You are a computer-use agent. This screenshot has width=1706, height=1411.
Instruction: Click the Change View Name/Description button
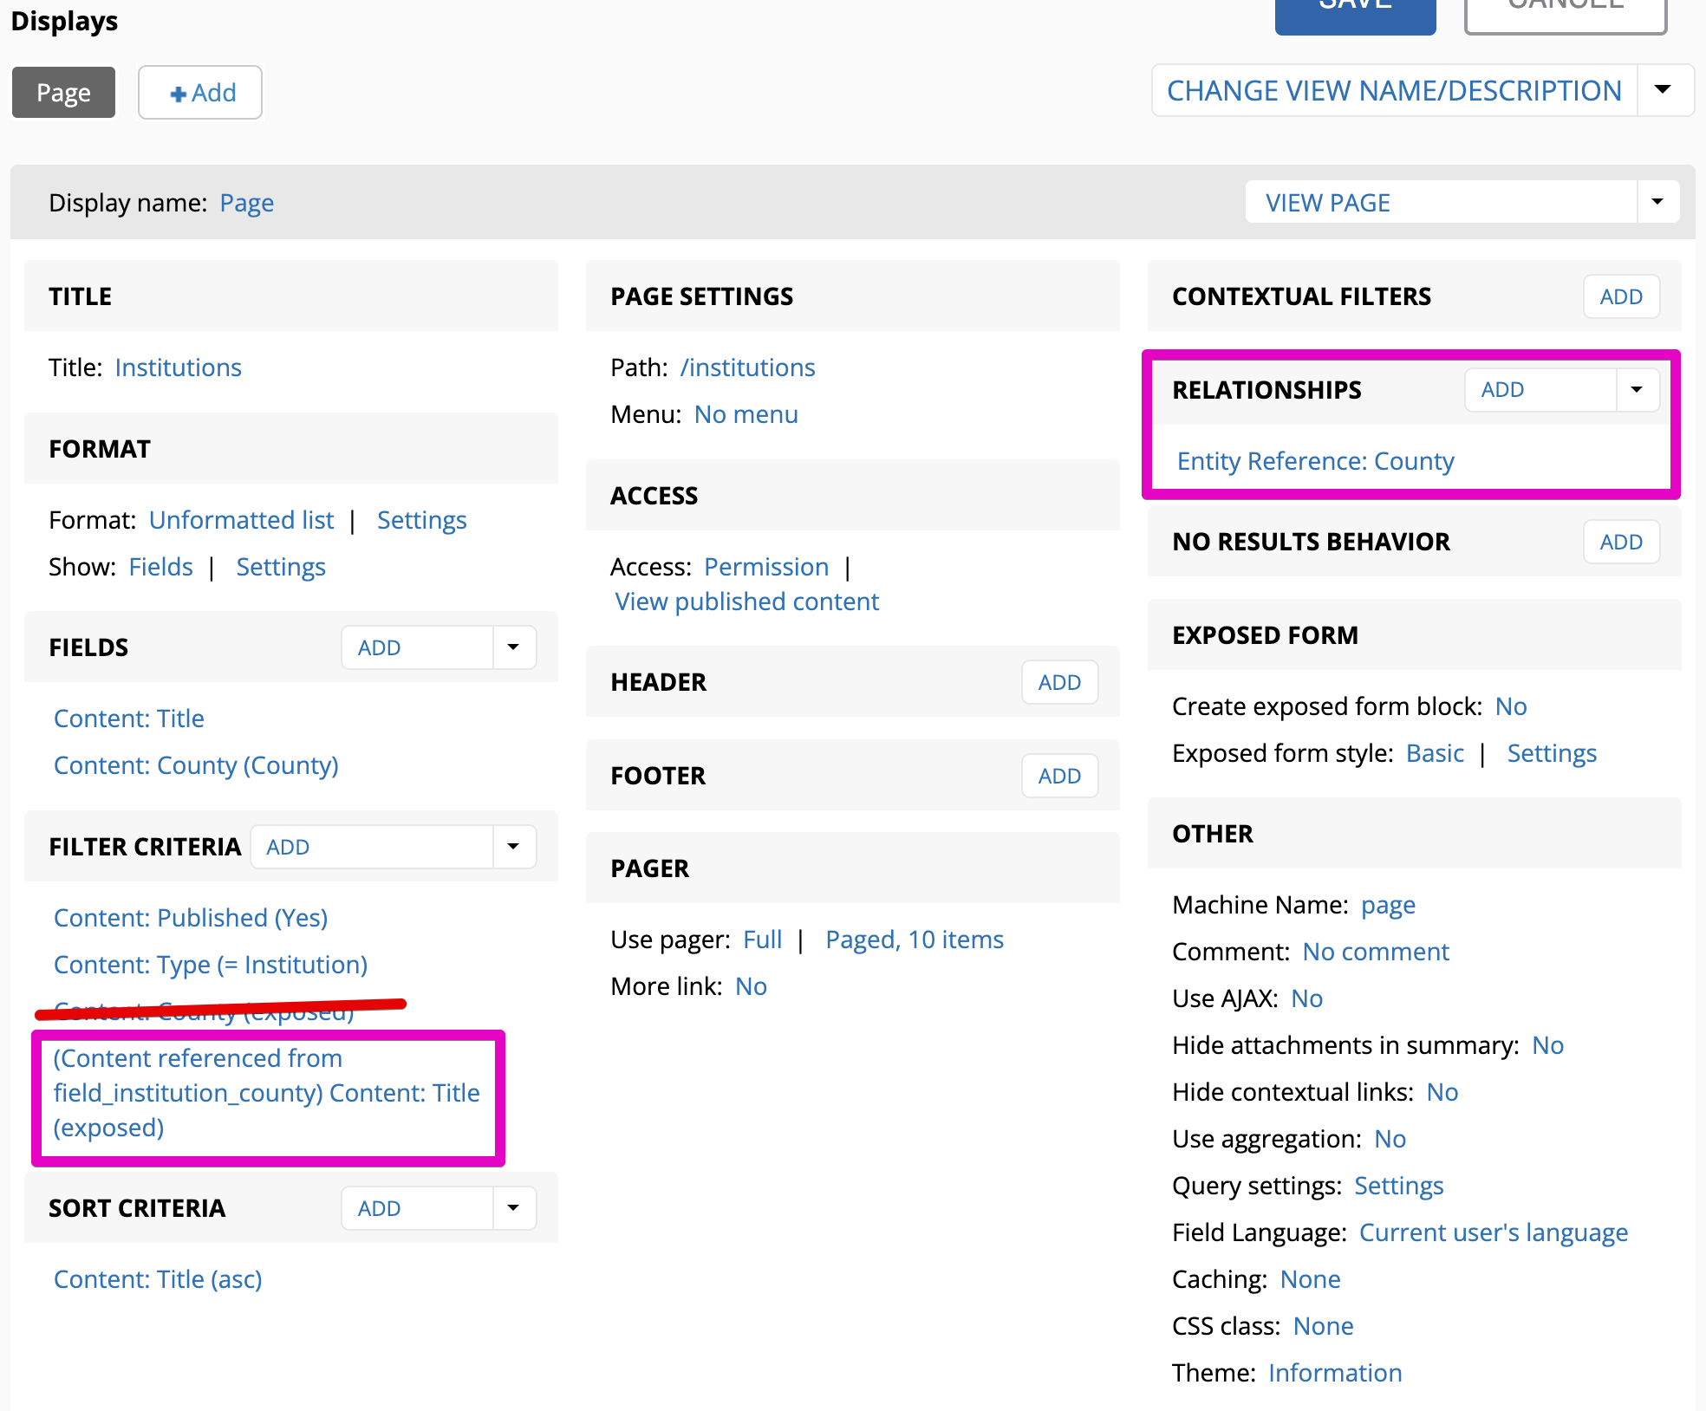coord(1393,90)
